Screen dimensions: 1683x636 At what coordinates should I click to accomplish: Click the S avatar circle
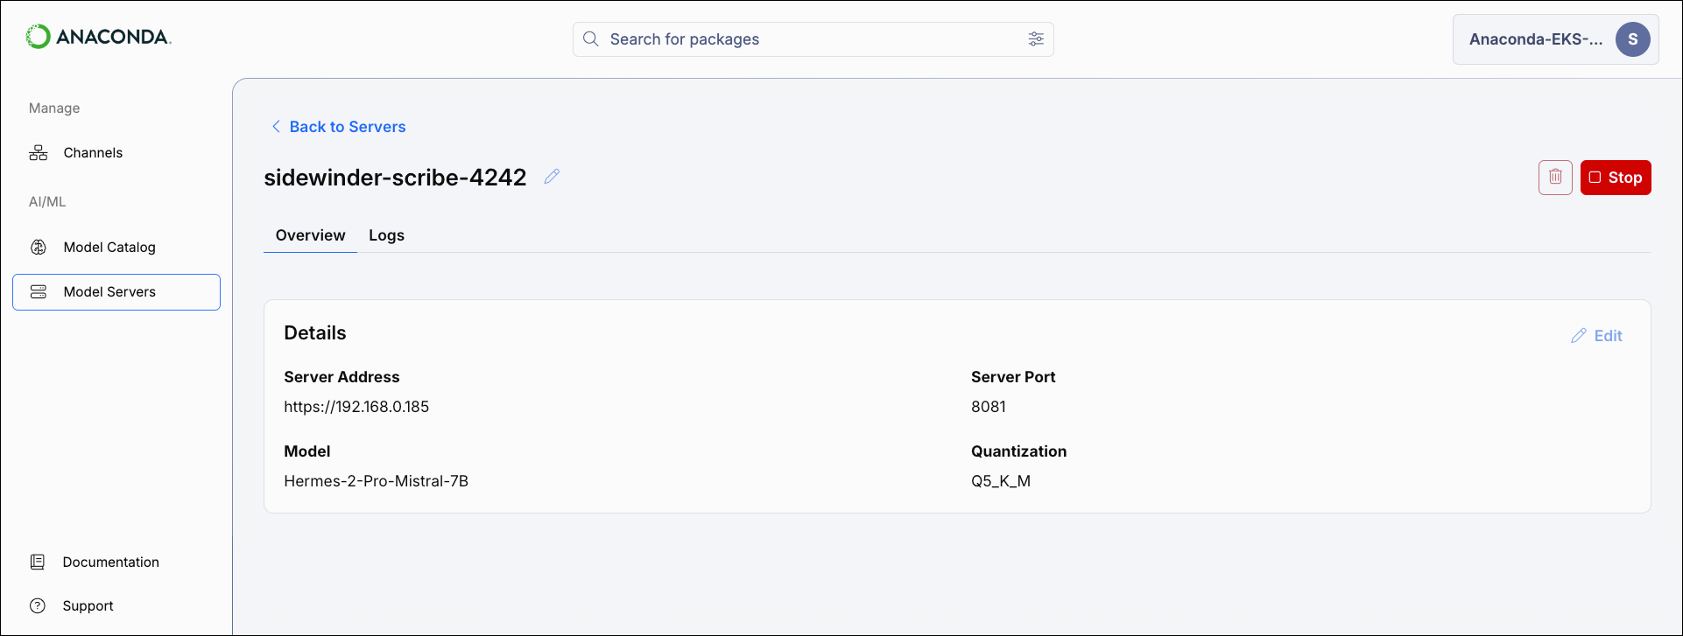pyautogui.click(x=1633, y=38)
